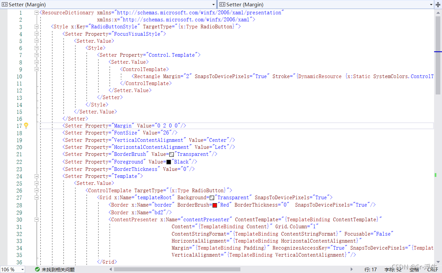Click the window splitter icon at top right
The width and height of the screenshot is (442, 273).
click(x=438, y=4)
